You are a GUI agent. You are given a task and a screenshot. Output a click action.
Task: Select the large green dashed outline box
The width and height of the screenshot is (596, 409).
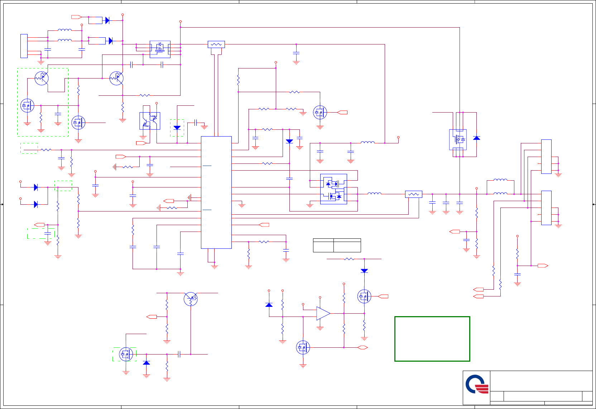coord(43,102)
